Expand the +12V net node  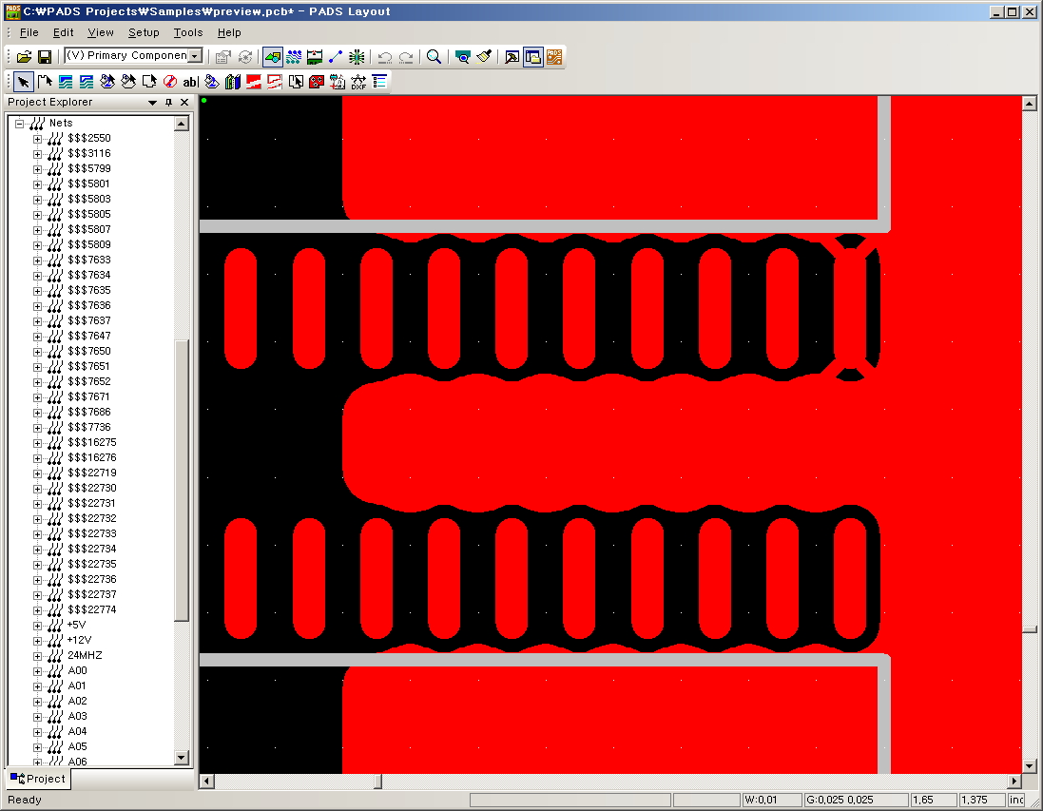click(x=37, y=641)
